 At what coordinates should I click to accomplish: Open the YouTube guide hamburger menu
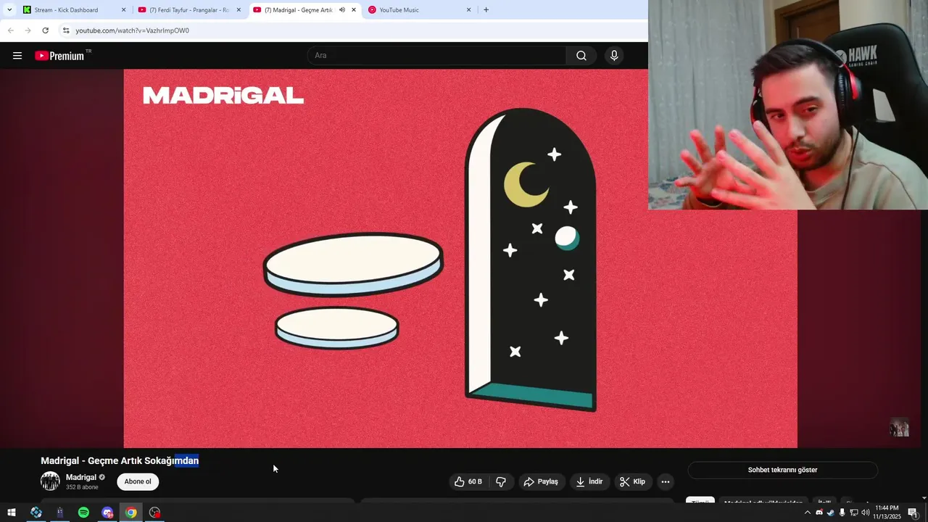point(17,56)
